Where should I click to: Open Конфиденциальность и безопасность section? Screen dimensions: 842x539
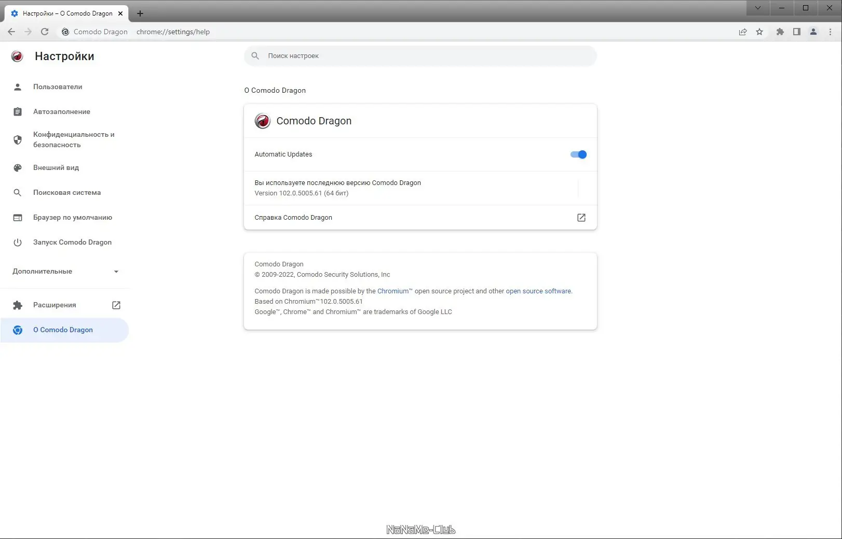pyautogui.click(x=64, y=139)
